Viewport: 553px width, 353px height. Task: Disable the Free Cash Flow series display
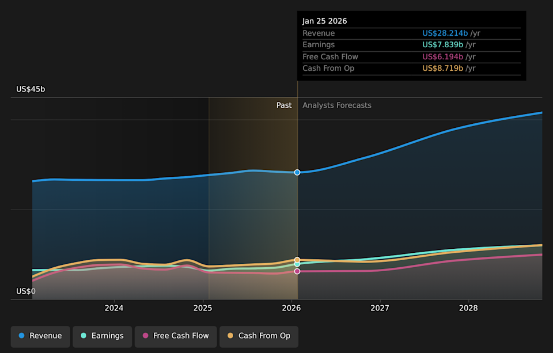pyautogui.click(x=176, y=336)
